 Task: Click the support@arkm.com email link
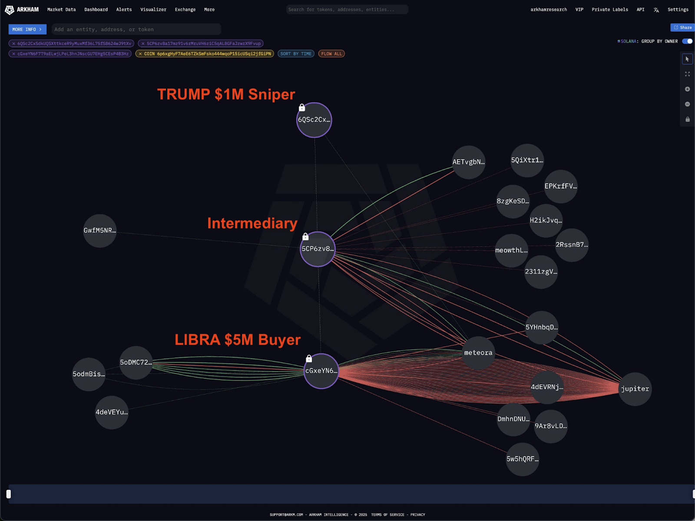click(286, 514)
